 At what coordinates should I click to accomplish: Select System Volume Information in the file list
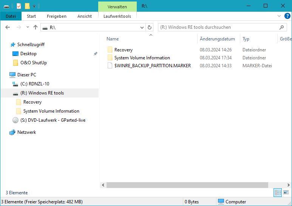click(x=142, y=58)
